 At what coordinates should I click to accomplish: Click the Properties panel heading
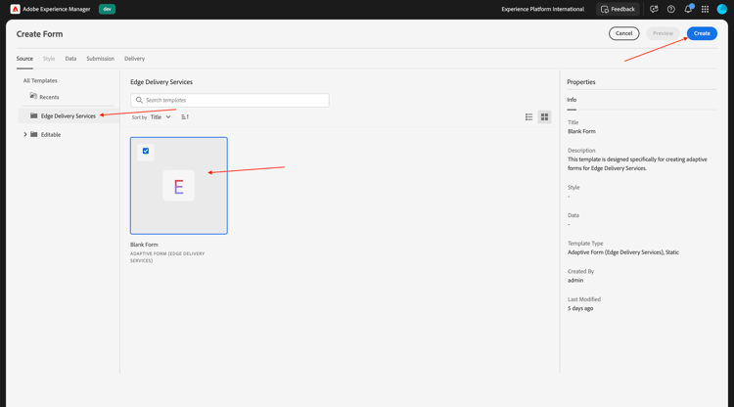click(x=581, y=82)
